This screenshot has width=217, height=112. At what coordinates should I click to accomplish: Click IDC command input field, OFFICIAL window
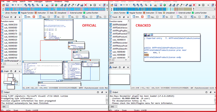58,107
